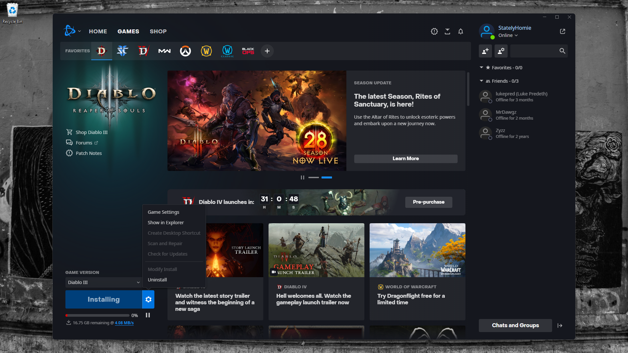Expand the Online status dropdown

tap(508, 35)
